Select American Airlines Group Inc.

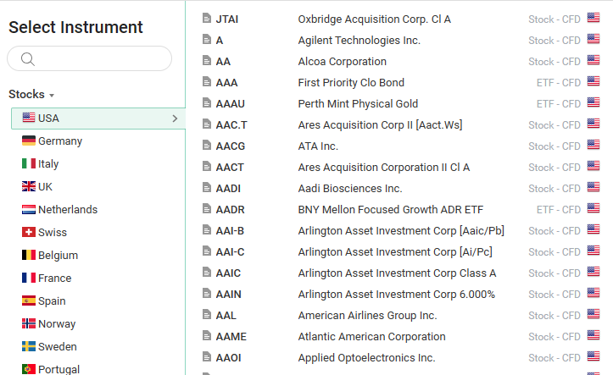(367, 315)
